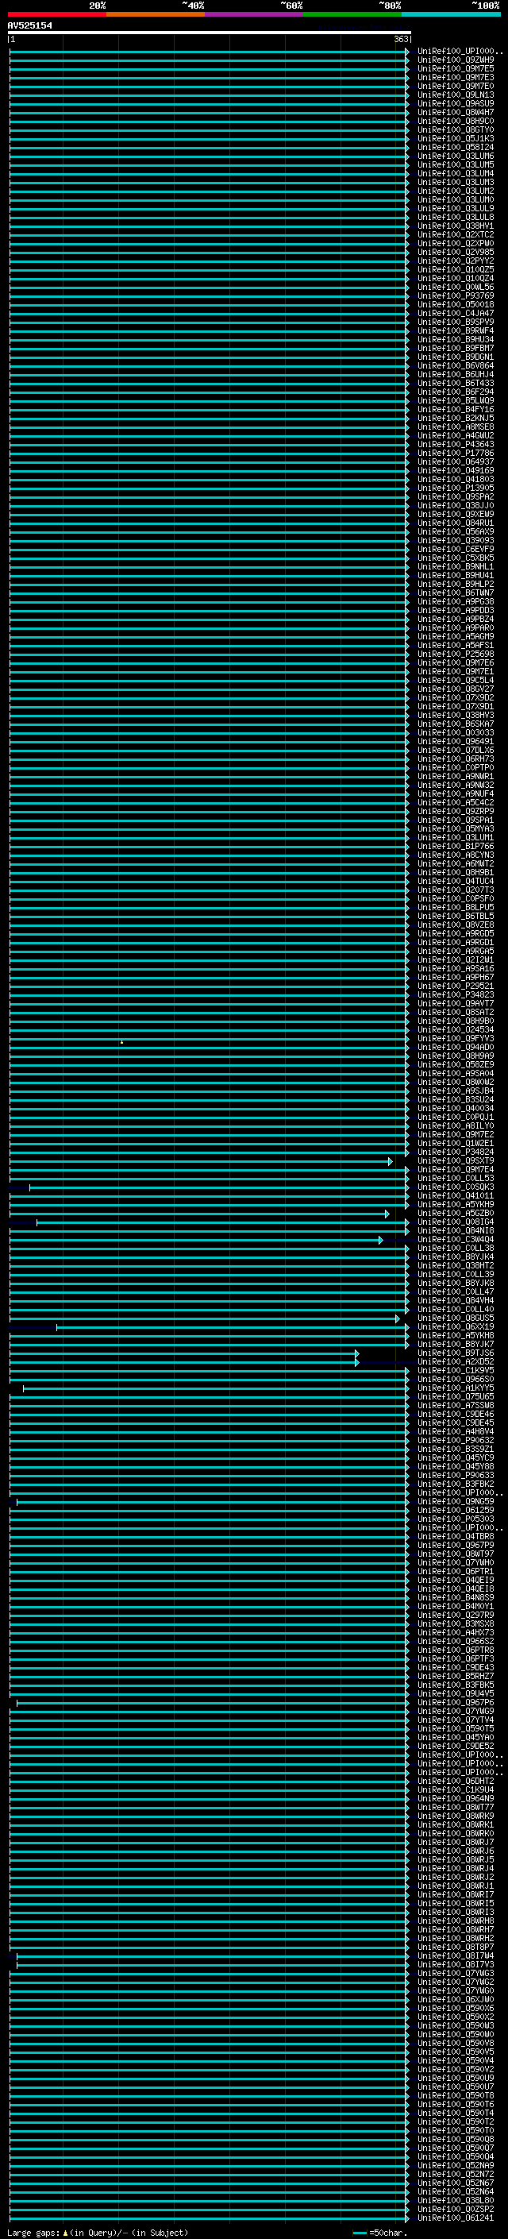Viewport: 508px width, 2239px height.
Task: Click label UniRef100_Q0ZSP2
Action: tap(456, 2209)
